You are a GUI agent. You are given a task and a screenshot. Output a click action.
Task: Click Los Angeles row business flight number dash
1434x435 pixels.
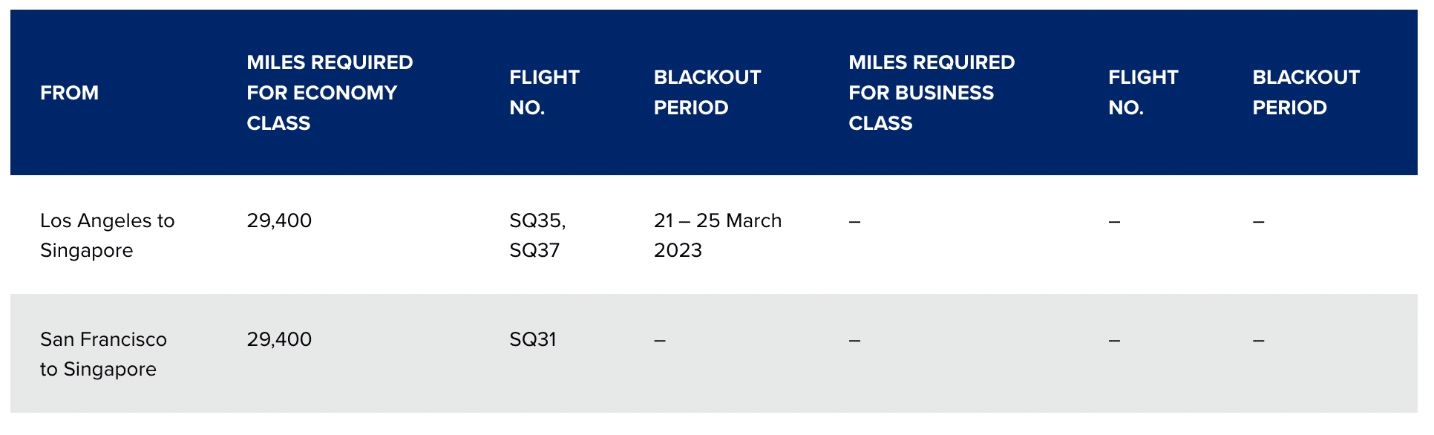tap(1114, 221)
